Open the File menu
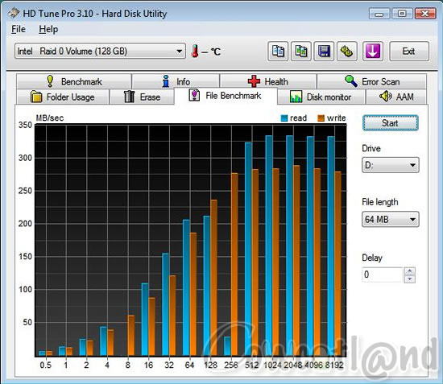 [x=19, y=29]
